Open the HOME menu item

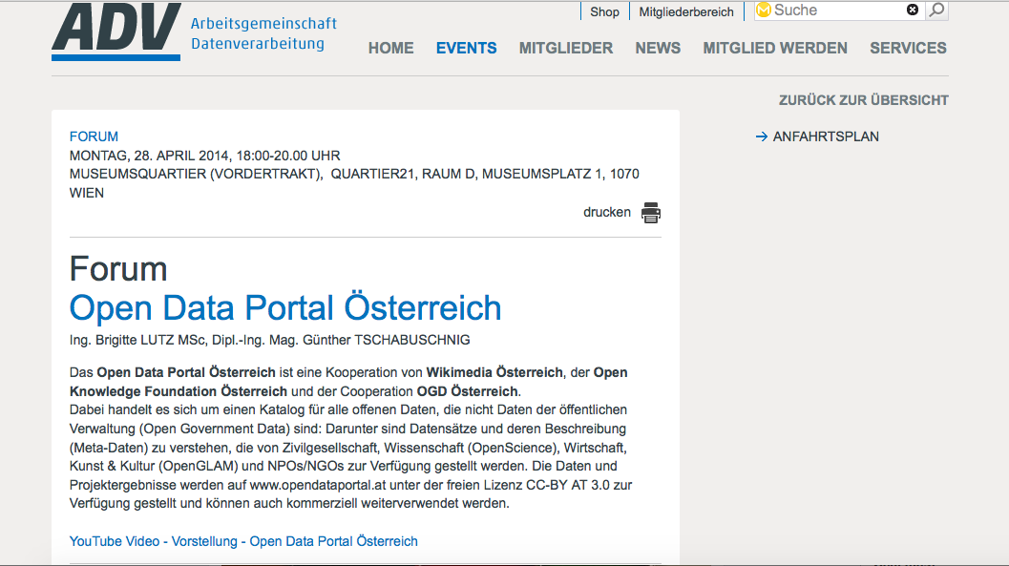390,49
